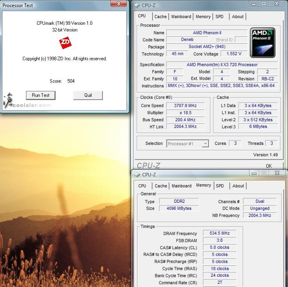Click the lower CPU-Z title bar icon
The image size is (288, 287).
pos(137,174)
